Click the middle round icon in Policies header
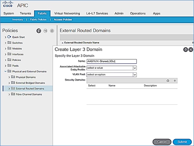The image size is (194, 146). click(x=45, y=31)
